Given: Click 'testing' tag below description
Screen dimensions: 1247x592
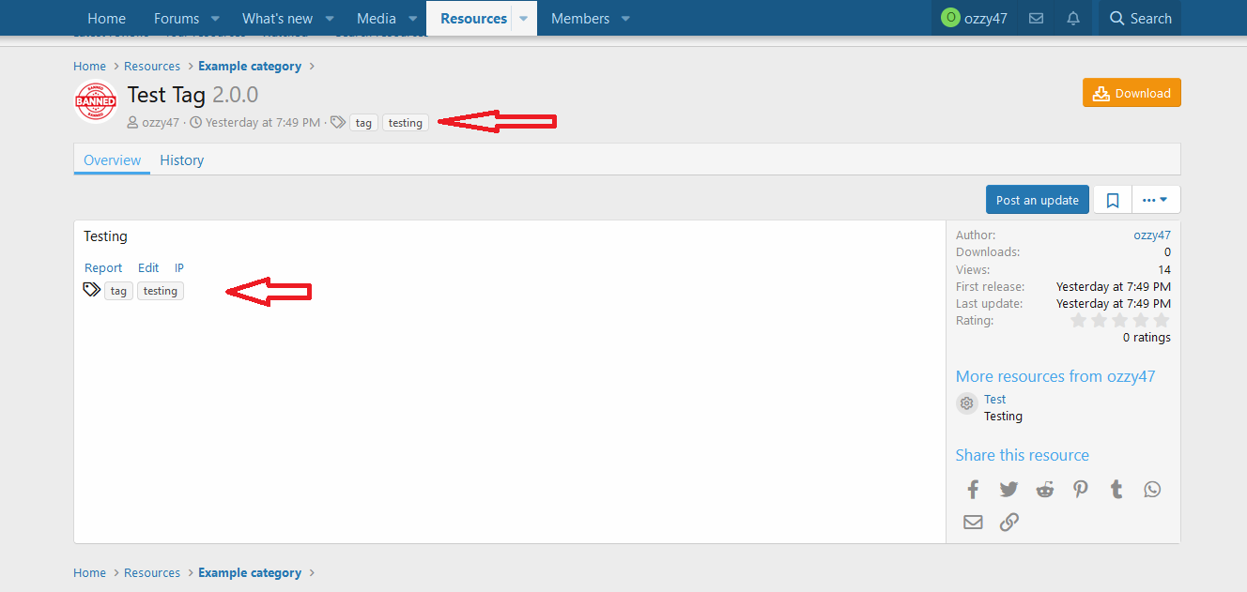Looking at the screenshot, I should 161,291.
